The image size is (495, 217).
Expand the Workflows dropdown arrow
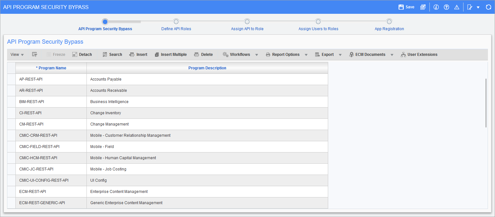click(256, 55)
